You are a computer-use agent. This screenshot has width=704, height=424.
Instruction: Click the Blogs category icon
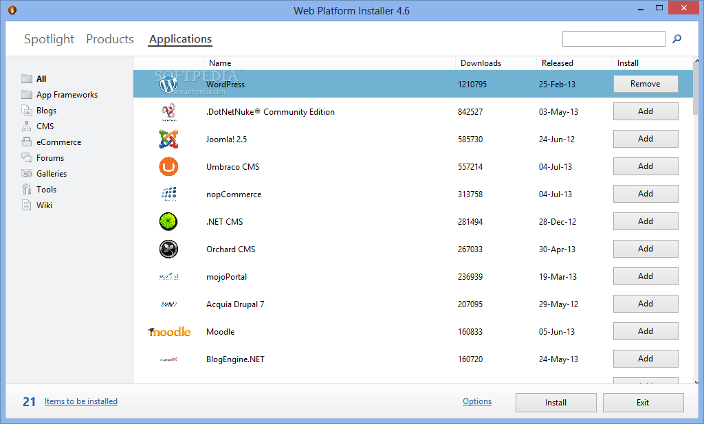pos(27,110)
